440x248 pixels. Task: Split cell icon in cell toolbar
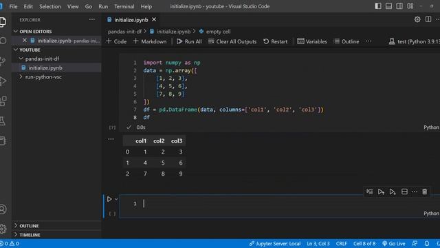(404, 192)
